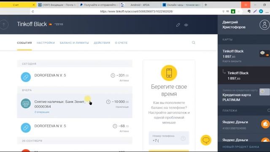Viewport: 270px width, 152px height.
Task: Click the Platinum credit card thumbnail
Action: click(x=265, y=92)
